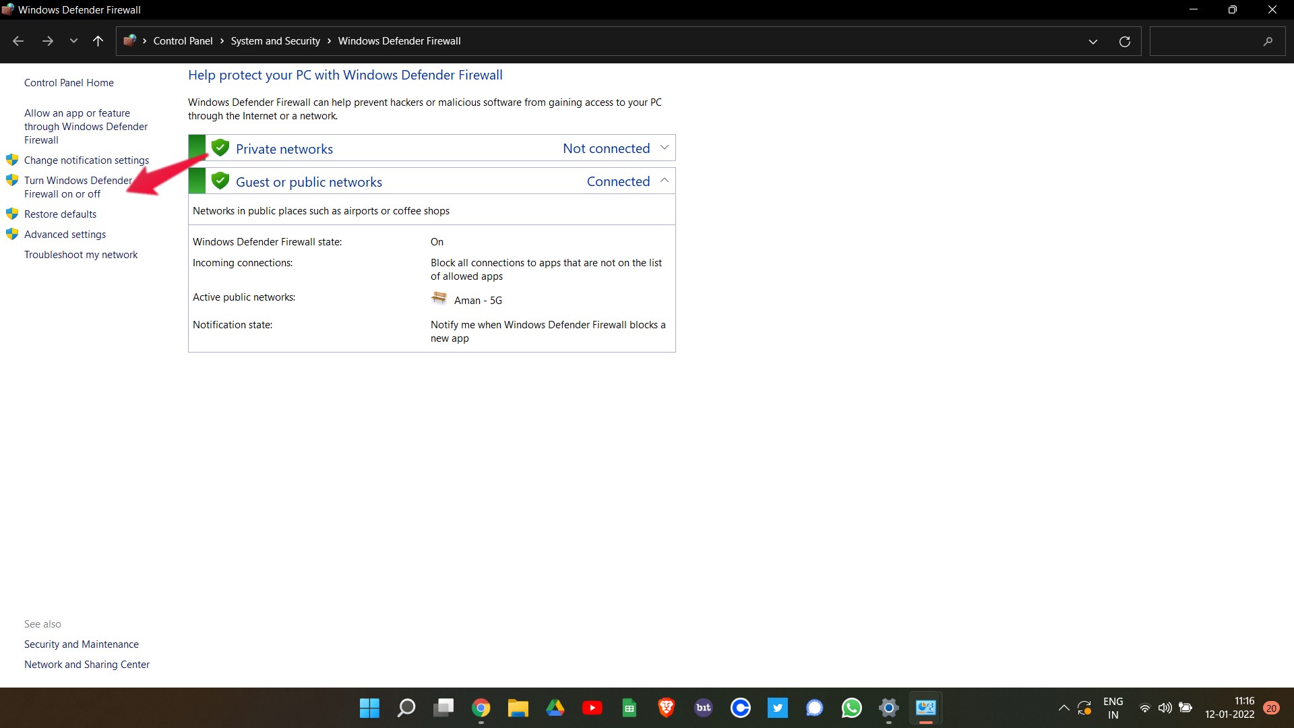Click Control Panel taskbar icon
The height and width of the screenshot is (728, 1294).
click(925, 708)
